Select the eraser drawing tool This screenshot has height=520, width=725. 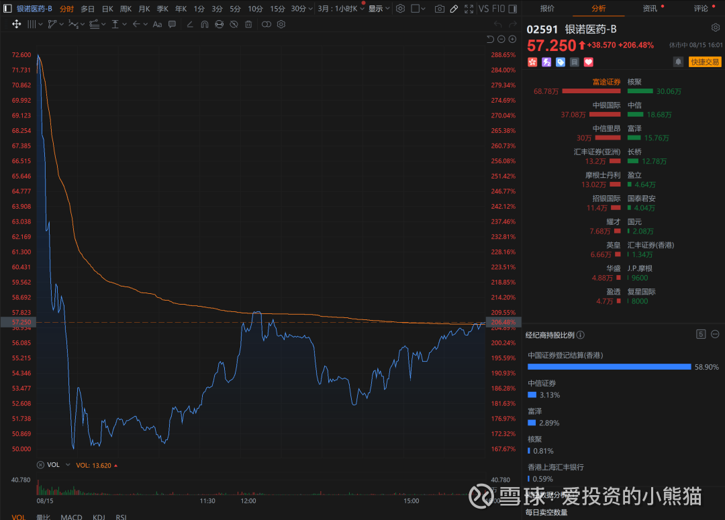(x=189, y=24)
